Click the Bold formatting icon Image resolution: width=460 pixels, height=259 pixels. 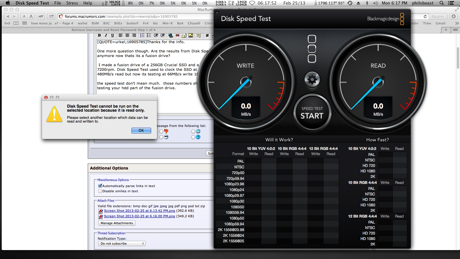[99, 35]
